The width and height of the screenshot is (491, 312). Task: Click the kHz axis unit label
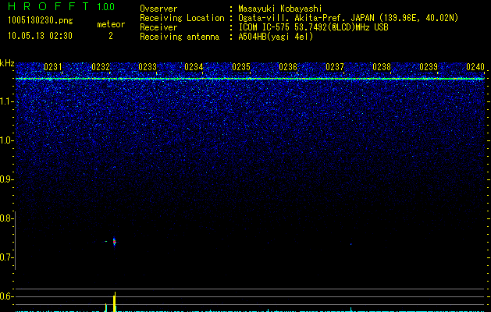click(x=7, y=63)
